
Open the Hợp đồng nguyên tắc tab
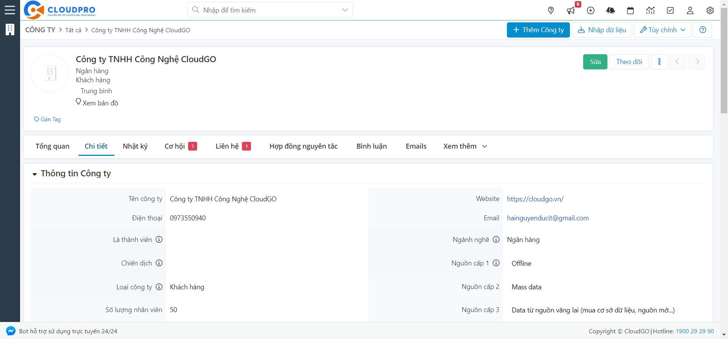(x=303, y=146)
